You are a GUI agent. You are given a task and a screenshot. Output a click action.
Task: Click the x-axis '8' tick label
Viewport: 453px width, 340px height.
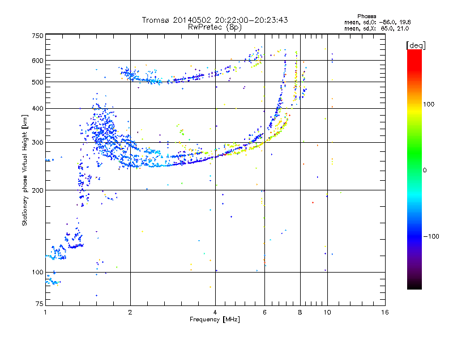[300, 312]
